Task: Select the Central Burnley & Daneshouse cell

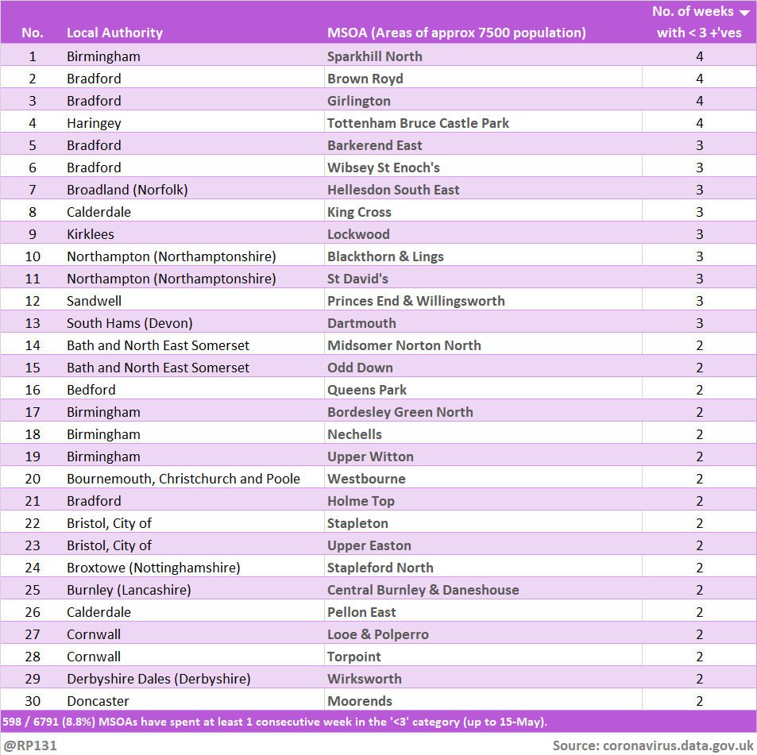Action: coord(423,590)
